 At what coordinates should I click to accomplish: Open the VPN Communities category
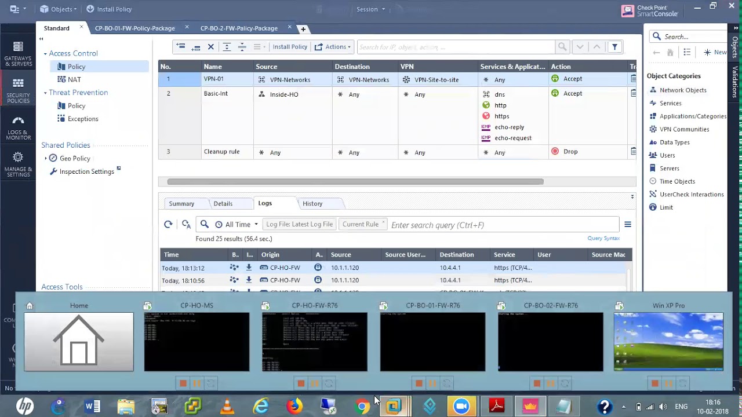(684, 129)
